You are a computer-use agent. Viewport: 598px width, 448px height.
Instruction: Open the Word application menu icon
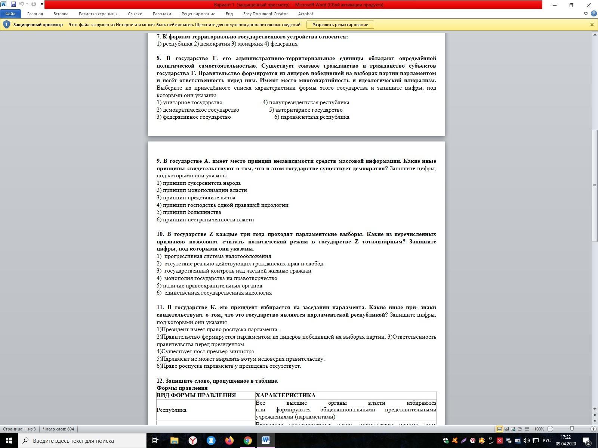click(x=4, y=4)
